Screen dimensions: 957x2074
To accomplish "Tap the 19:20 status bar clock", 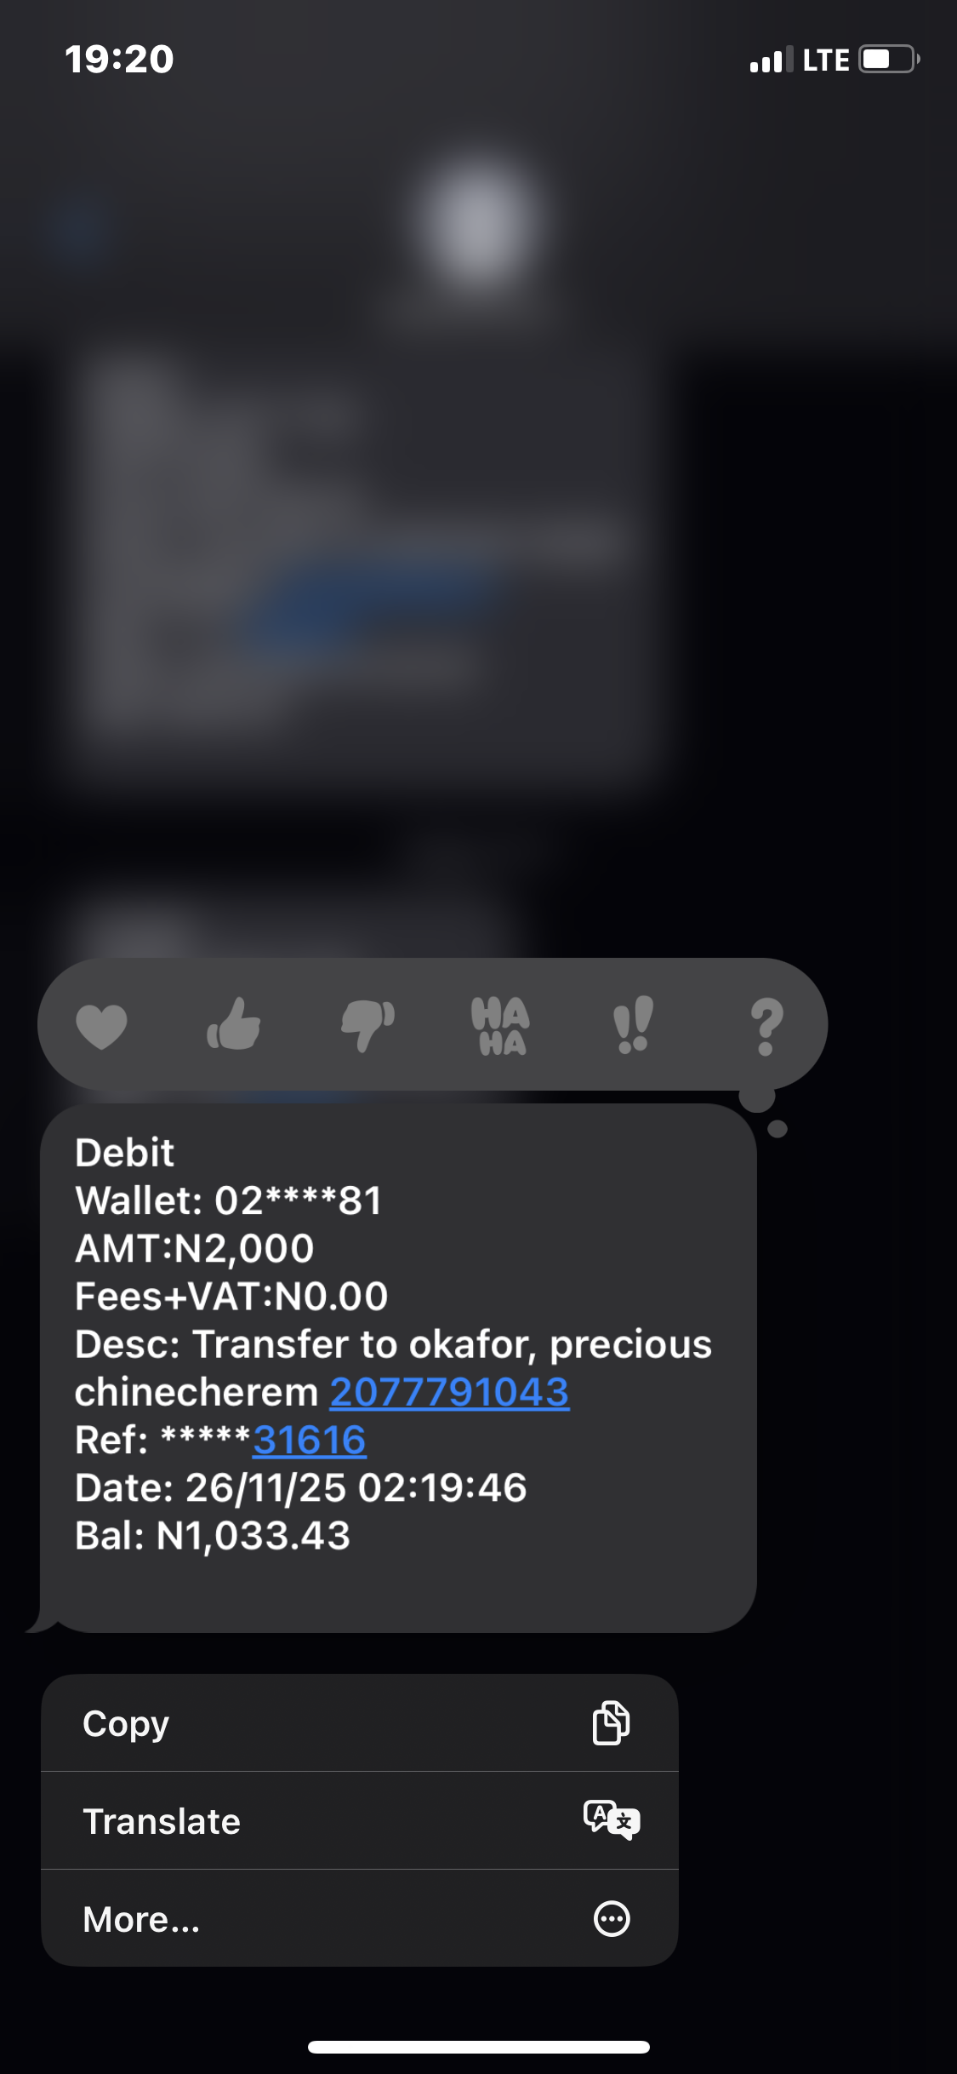I will (119, 59).
